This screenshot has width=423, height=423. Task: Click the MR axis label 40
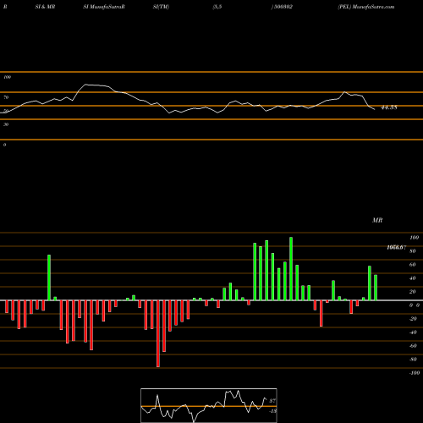(413, 278)
